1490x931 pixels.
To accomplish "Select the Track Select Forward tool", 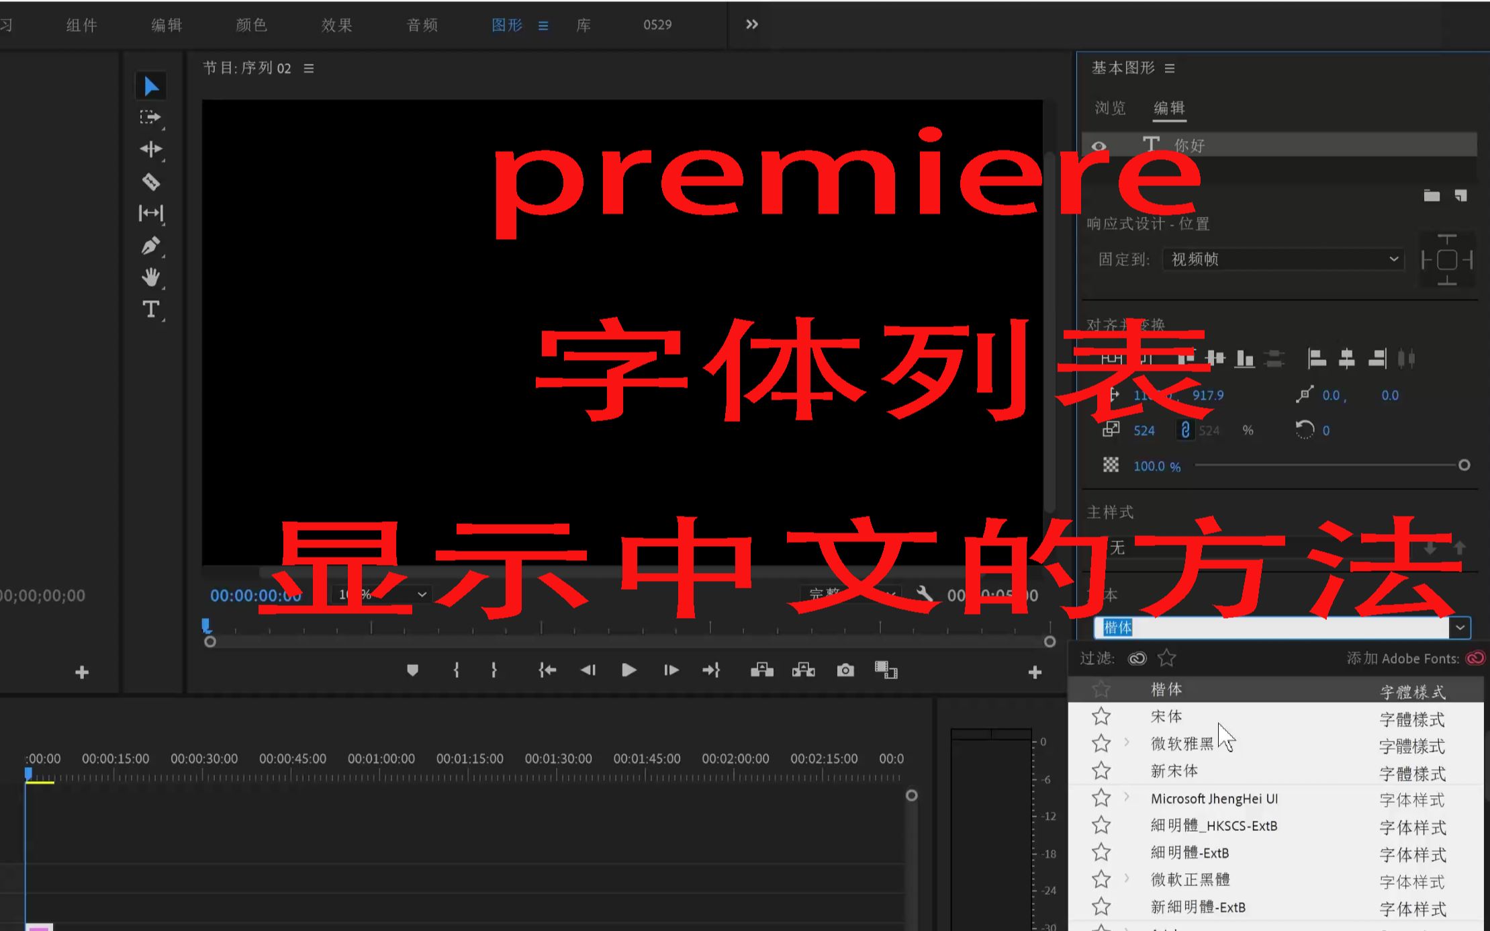I will [x=150, y=118].
